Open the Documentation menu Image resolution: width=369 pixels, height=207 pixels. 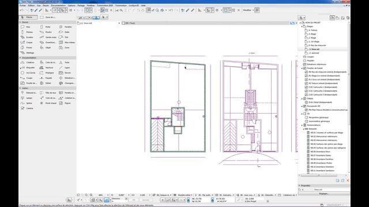coord(58,5)
